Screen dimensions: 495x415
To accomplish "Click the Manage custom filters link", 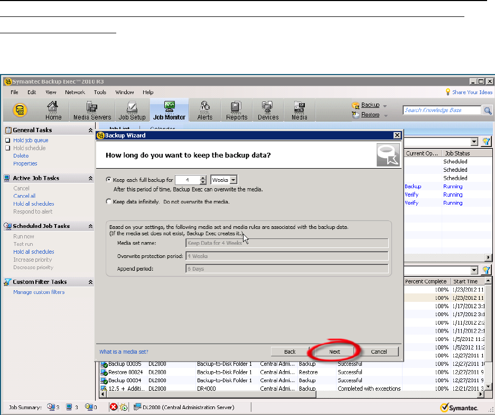I will tap(39, 292).
